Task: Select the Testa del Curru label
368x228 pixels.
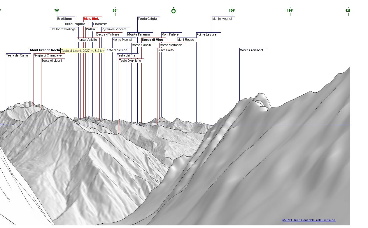Action: pos(17,55)
